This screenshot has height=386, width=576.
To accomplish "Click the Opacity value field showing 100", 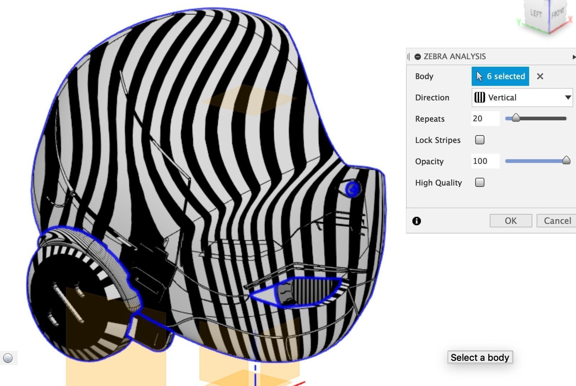I will [x=485, y=161].
